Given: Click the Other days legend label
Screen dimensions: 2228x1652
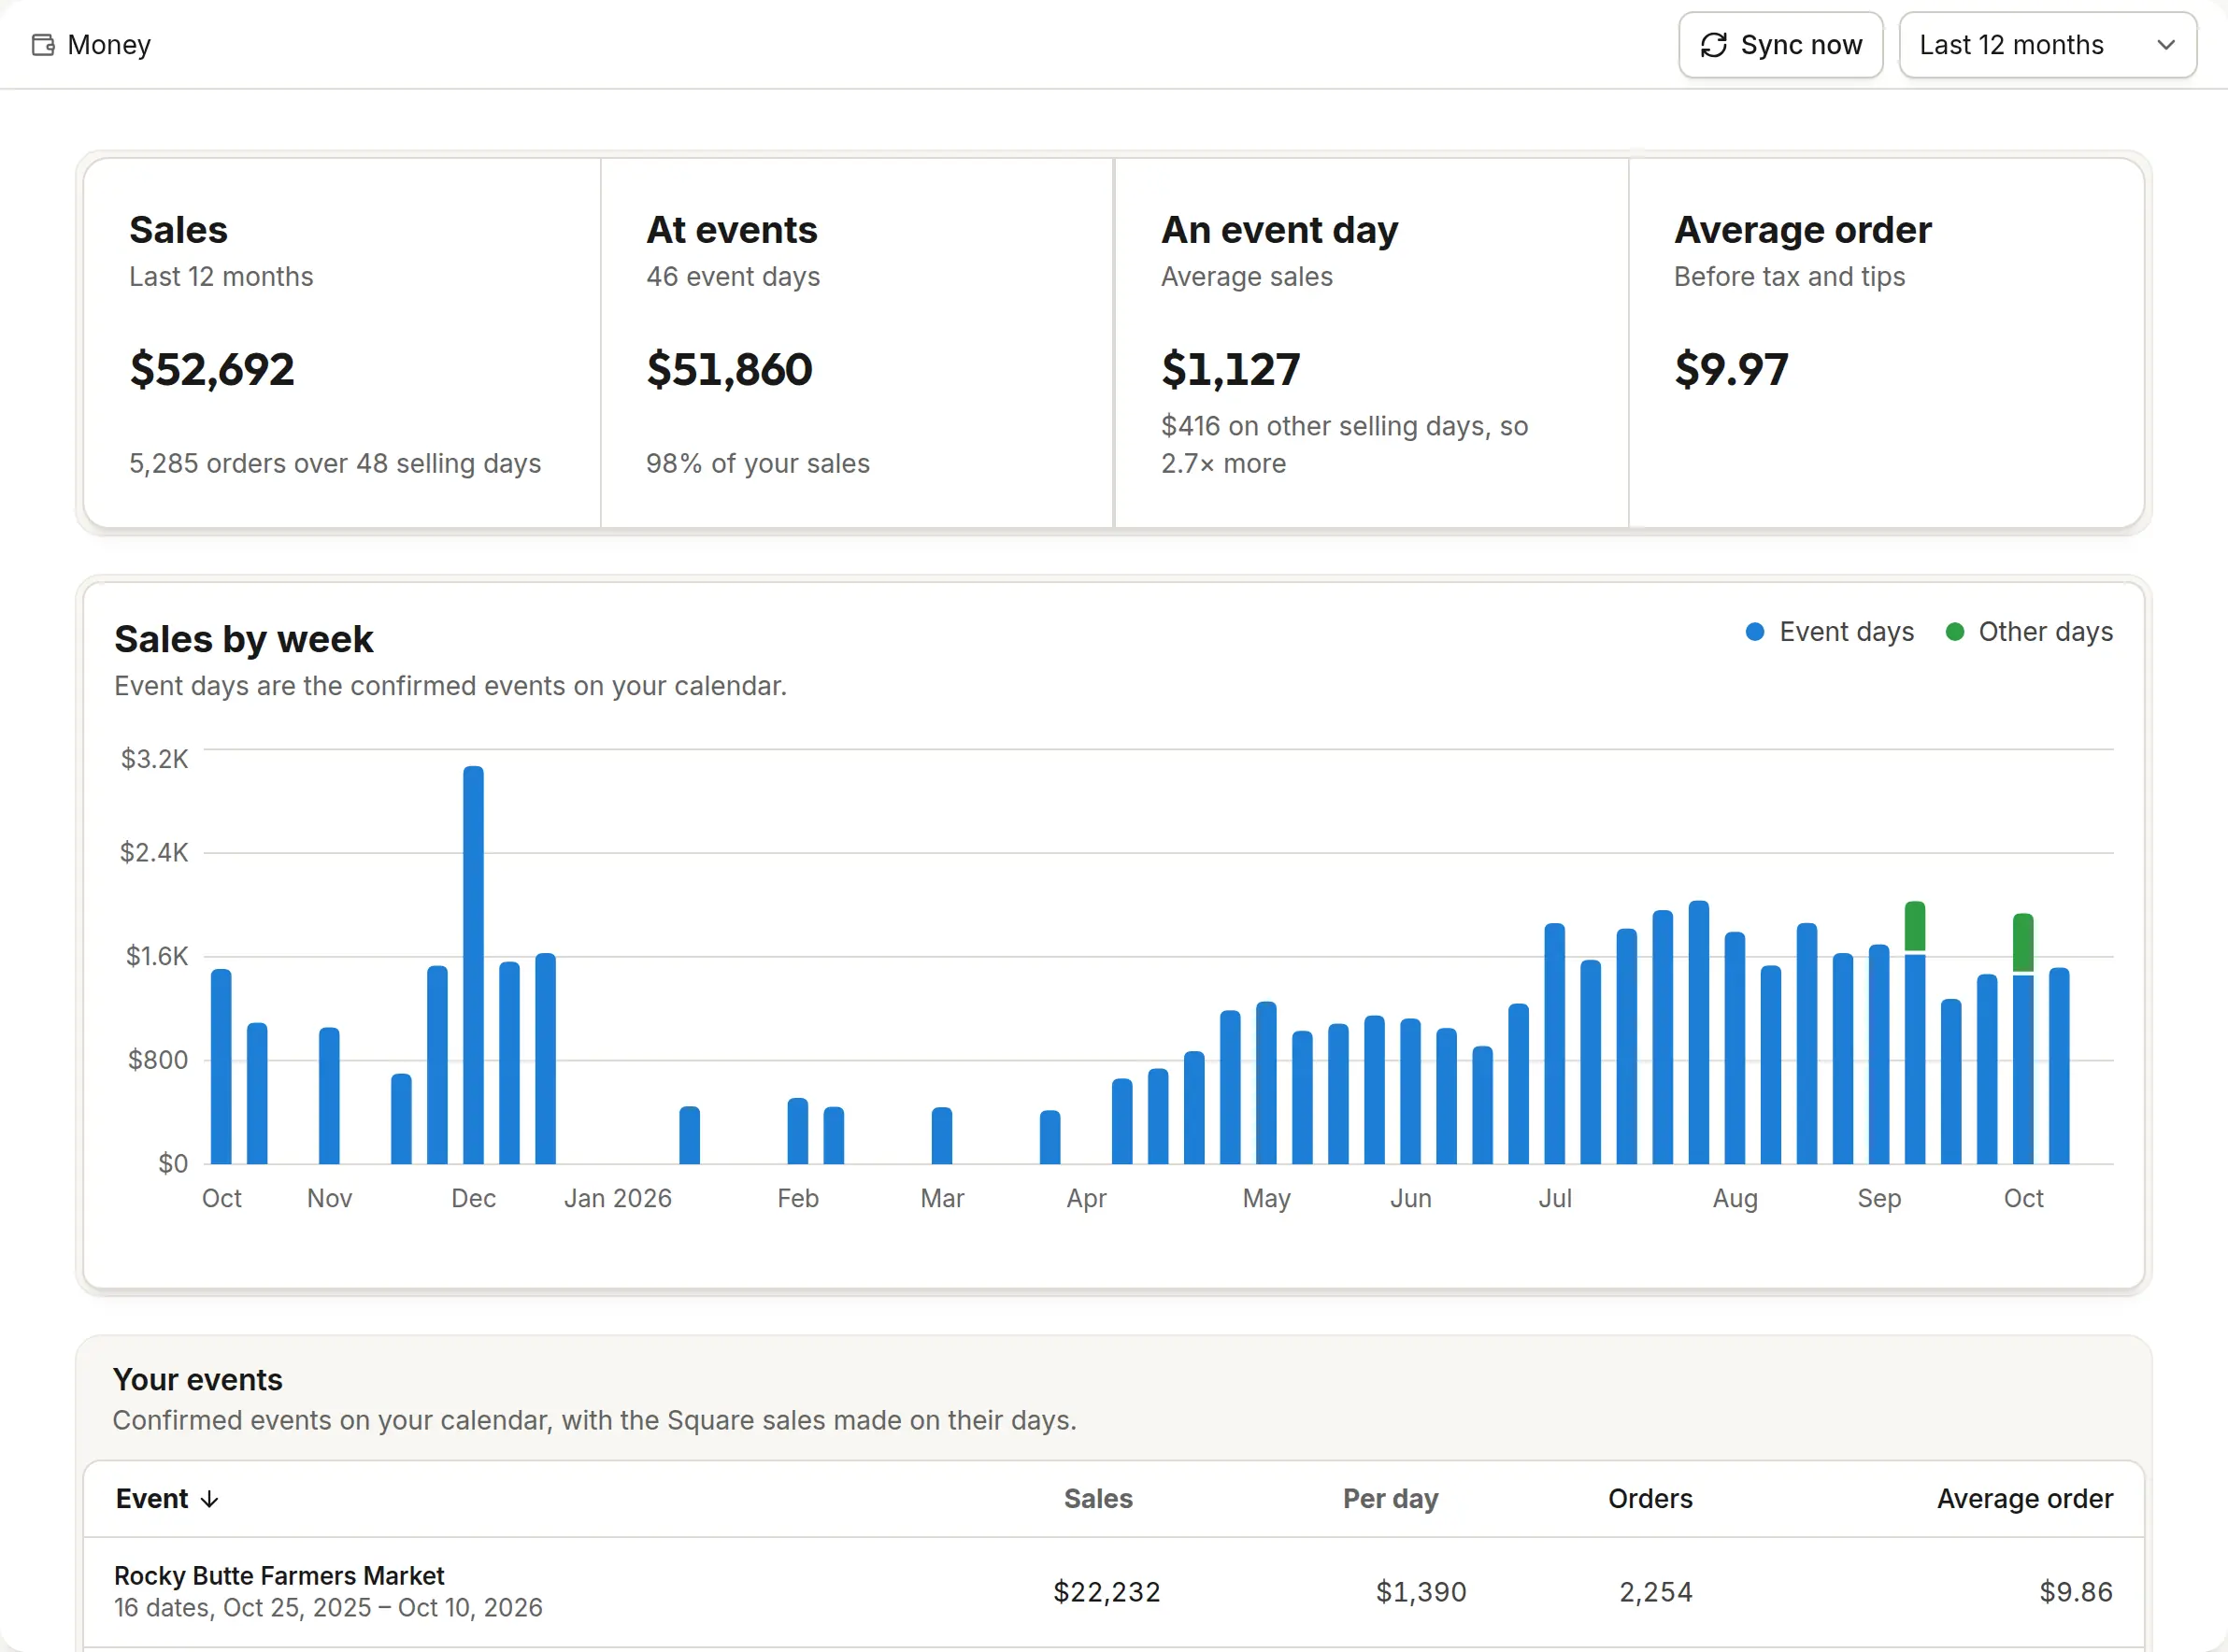Looking at the screenshot, I should click(x=2046, y=632).
